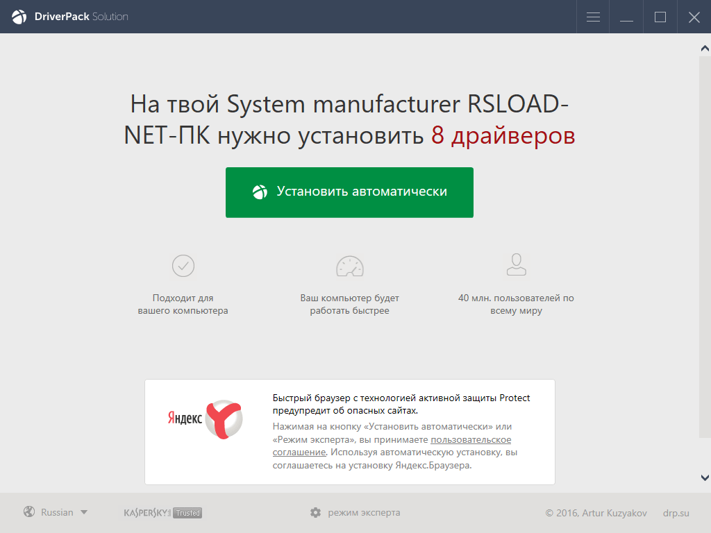Close the DriverPack window
The image size is (711, 533).
pyautogui.click(x=694, y=17)
